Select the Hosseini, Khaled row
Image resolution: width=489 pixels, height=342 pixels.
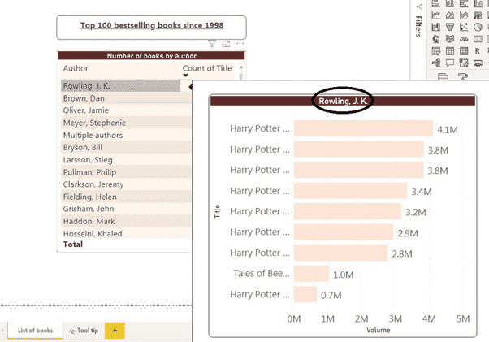click(126, 233)
